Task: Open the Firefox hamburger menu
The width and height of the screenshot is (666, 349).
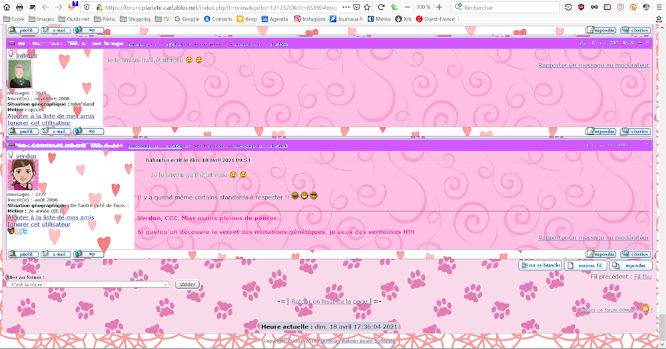Action: coord(659,7)
